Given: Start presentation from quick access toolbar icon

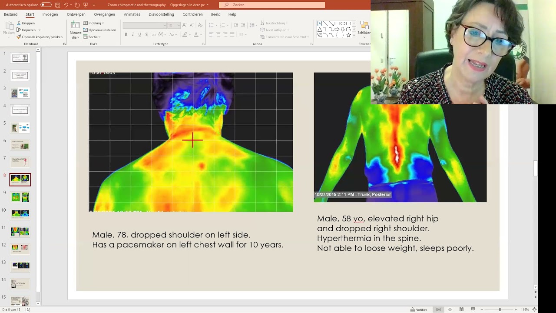Looking at the screenshot, I should (86, 5).
